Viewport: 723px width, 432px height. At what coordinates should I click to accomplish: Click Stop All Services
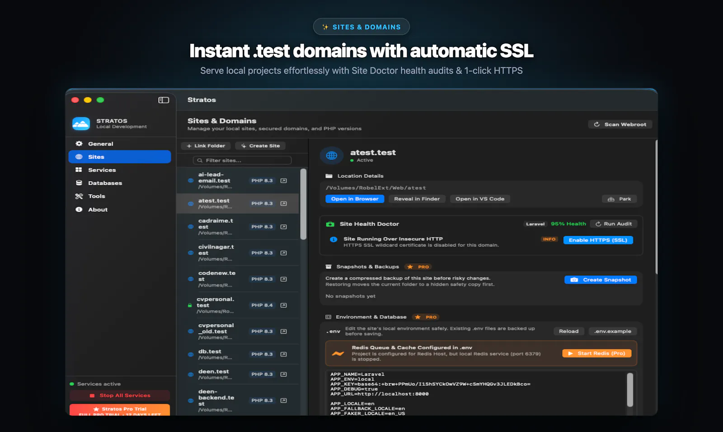[120, 395]
